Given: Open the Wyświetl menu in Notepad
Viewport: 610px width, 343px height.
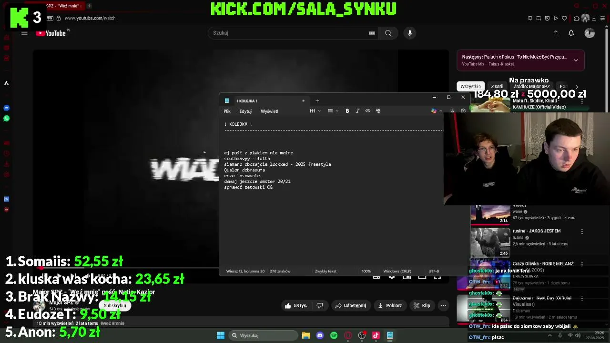Looking at the screenshot, I should pyautogui.click(x=269, y=111).
